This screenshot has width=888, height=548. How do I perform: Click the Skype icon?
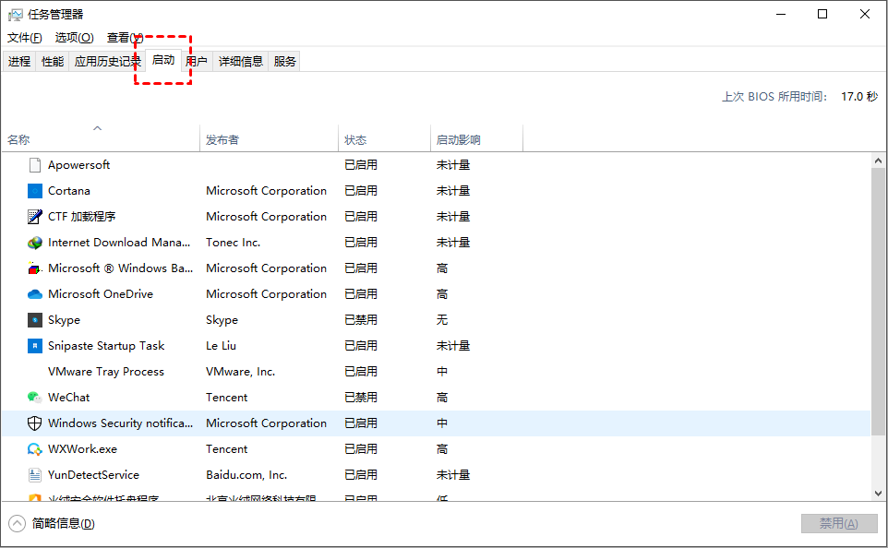point(34,320)
